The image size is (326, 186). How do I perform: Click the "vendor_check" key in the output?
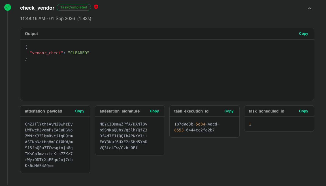tap(46, 53)
